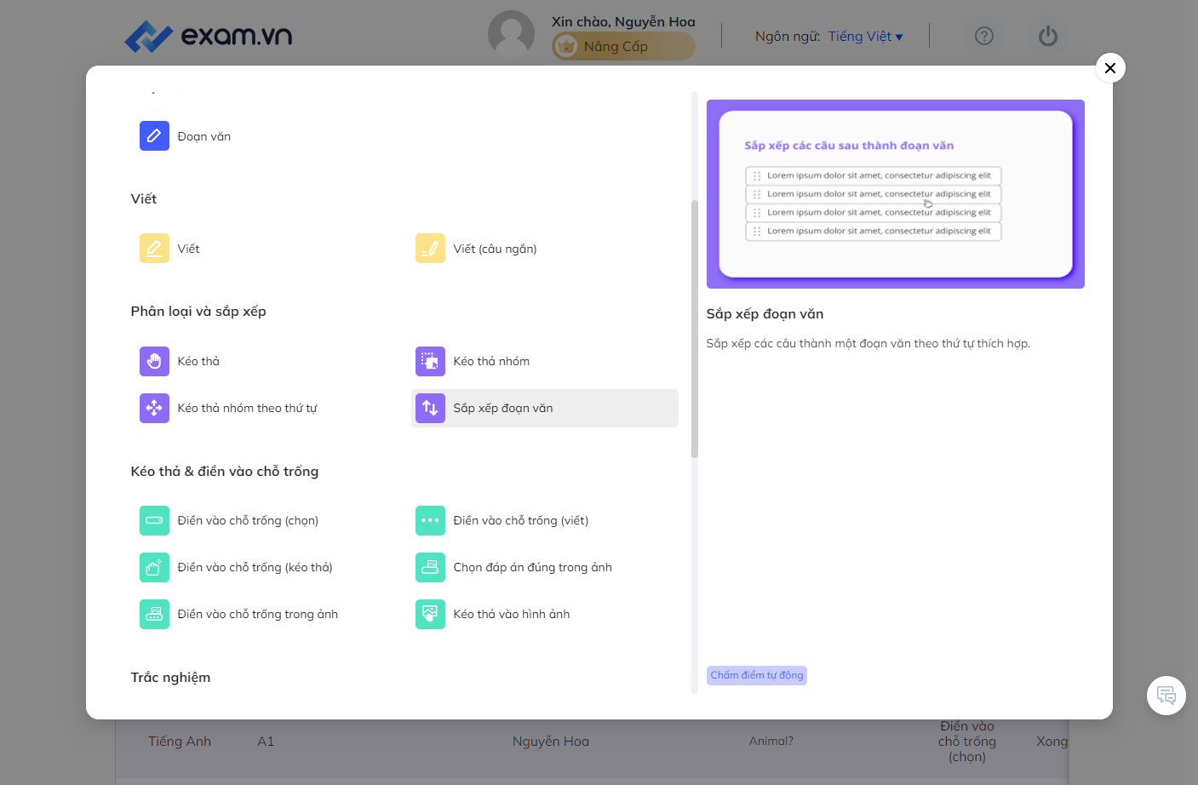The width and height of the screenshot is (1198, 785).
Task: Choose the Điền vào chỗ trống (viết) label
Action: (x=521, y=520)
